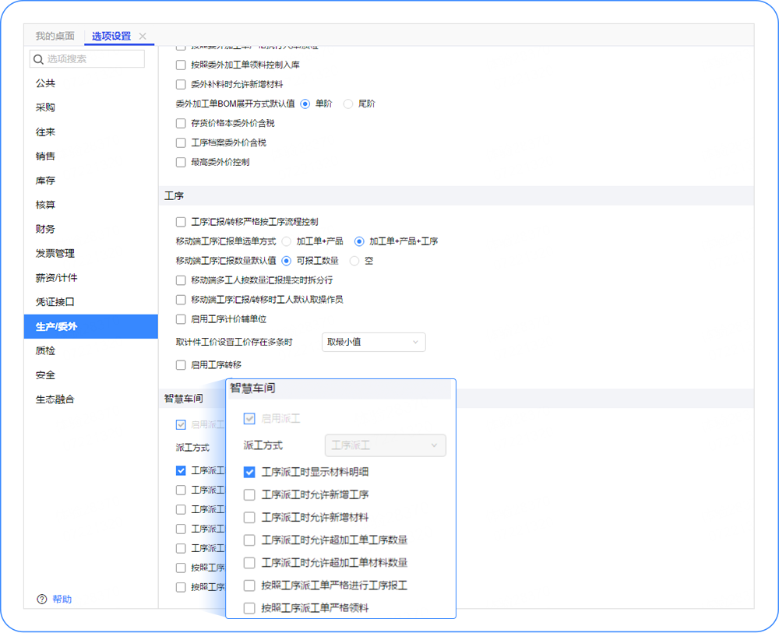Select 空 as default report quantity

354,261
